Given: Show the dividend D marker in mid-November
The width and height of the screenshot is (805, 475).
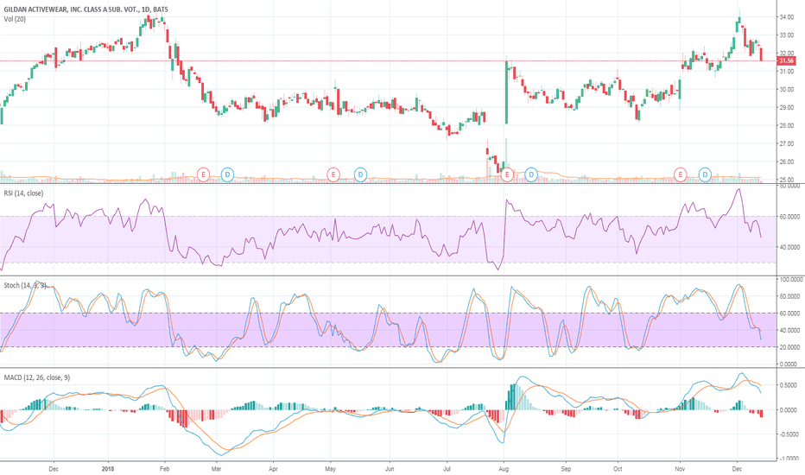Looking at the screenshot, I should (705, 174).
